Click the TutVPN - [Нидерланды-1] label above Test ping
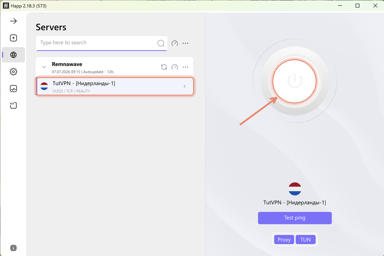The width and height of the screenshot is (384, 256). [295, 202]
